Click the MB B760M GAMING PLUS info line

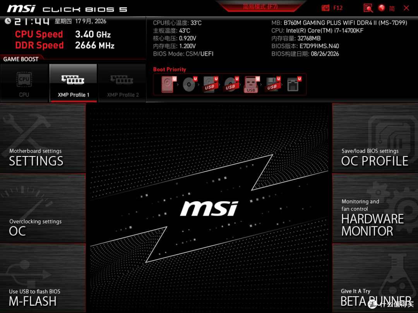tap(339, 23)
